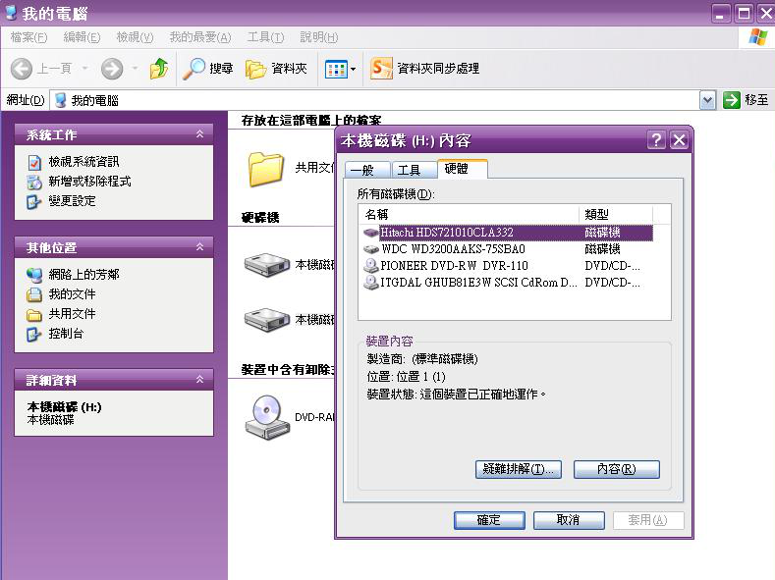Confirm with the OK (確定) button
775x580 pixels.
[489, 520]
